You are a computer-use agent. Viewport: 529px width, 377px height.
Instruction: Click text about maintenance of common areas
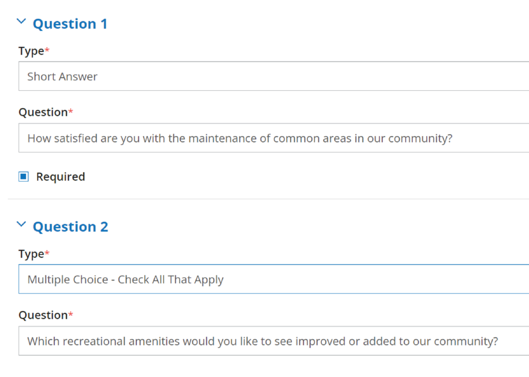(240, 138)
